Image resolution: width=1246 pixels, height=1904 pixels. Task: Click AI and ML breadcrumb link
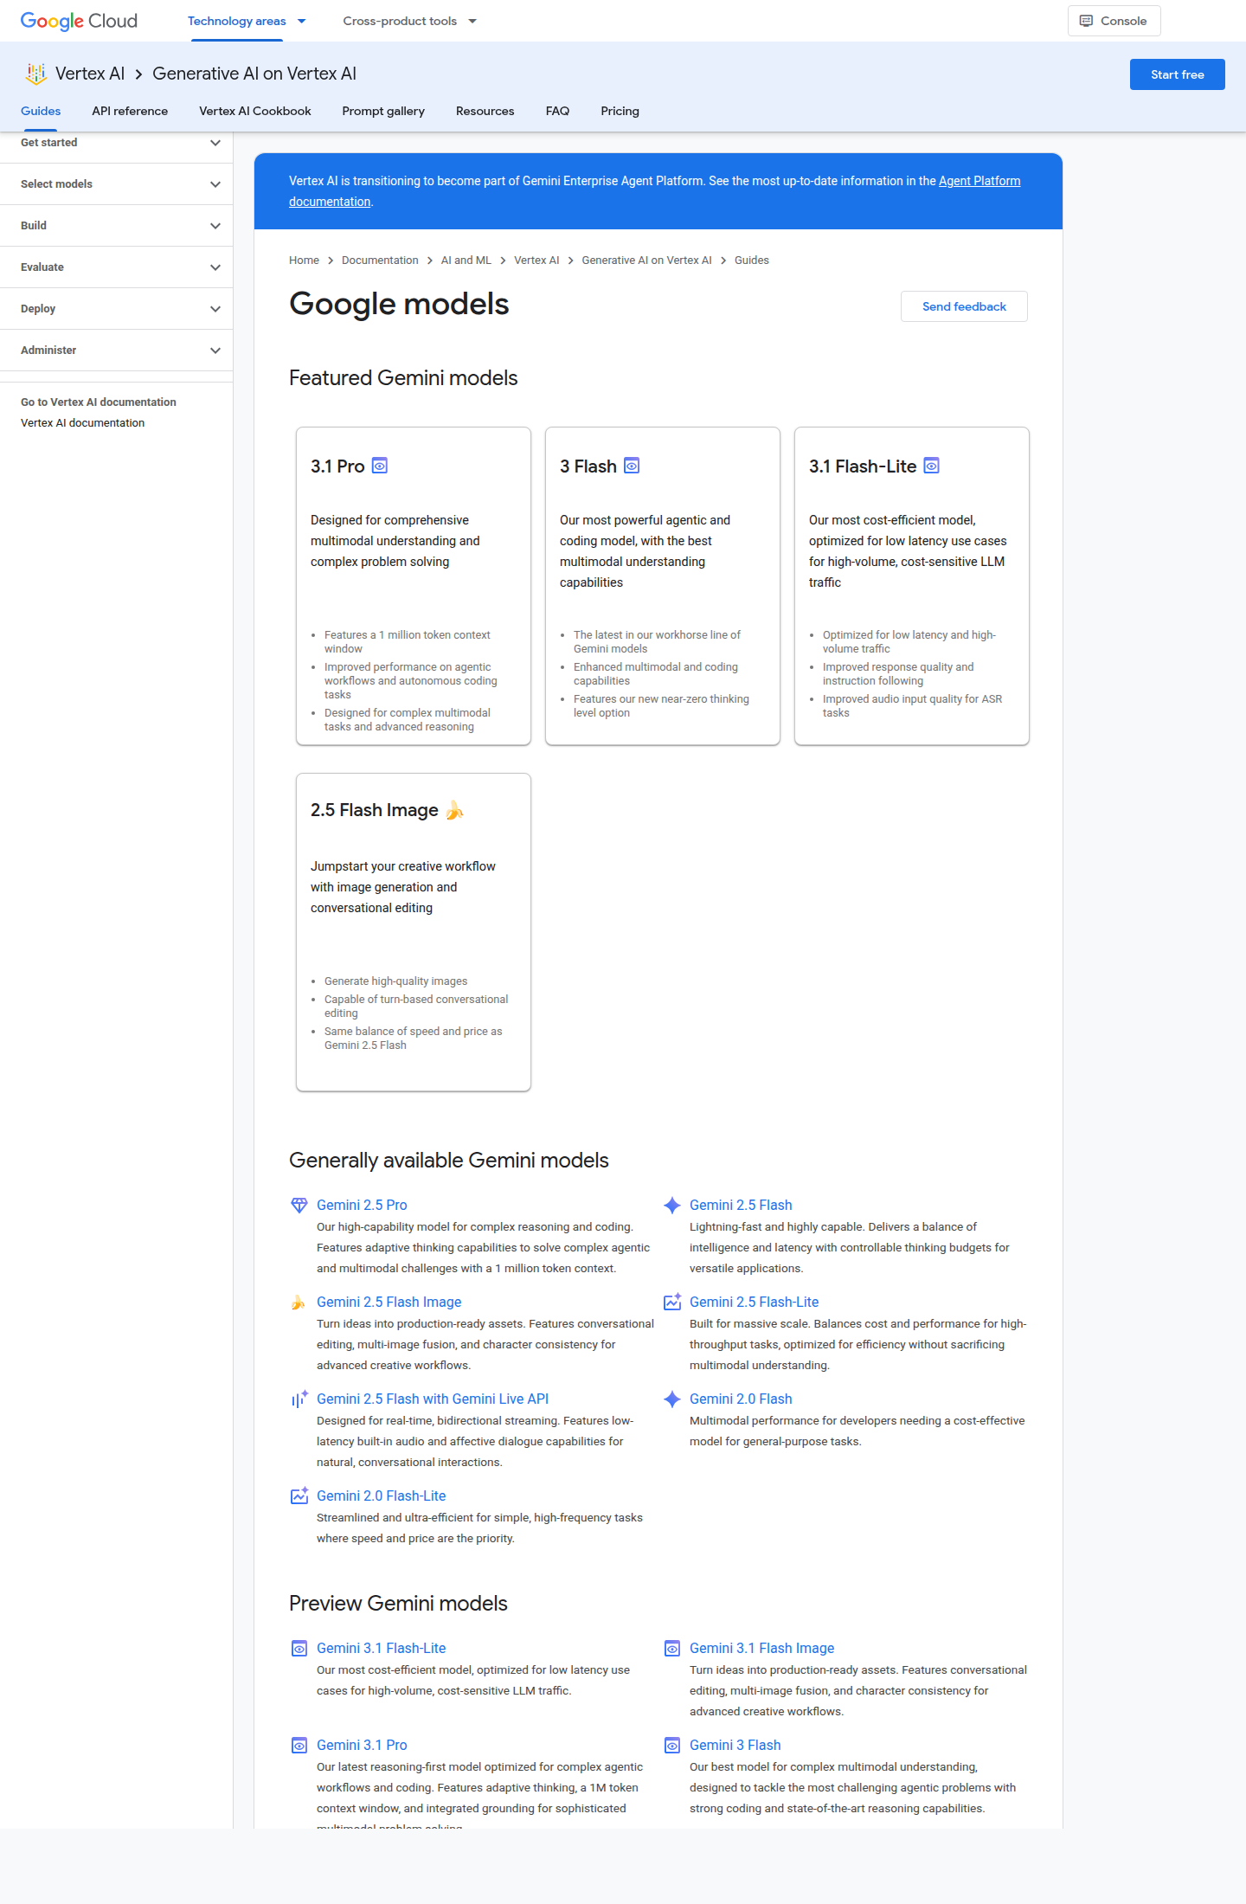click(466, 261)
